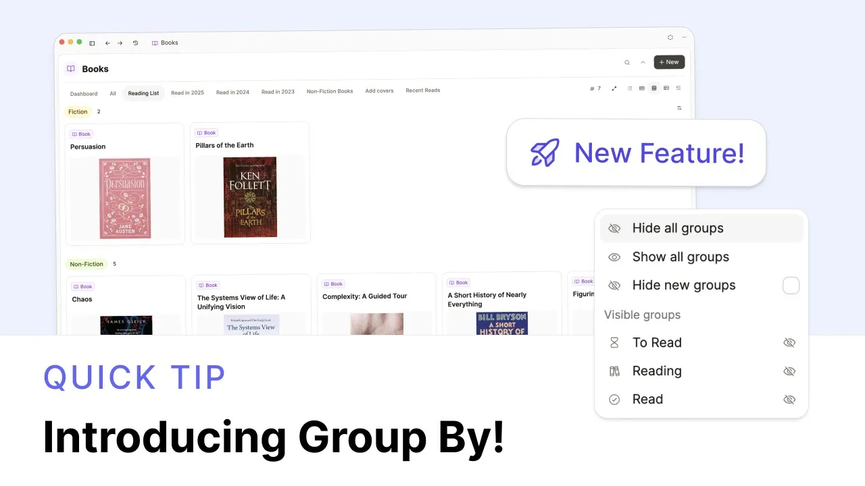865x486 pixels.
Task: Expand view with the fullscreen arrows icon
Action: [614, 88]
